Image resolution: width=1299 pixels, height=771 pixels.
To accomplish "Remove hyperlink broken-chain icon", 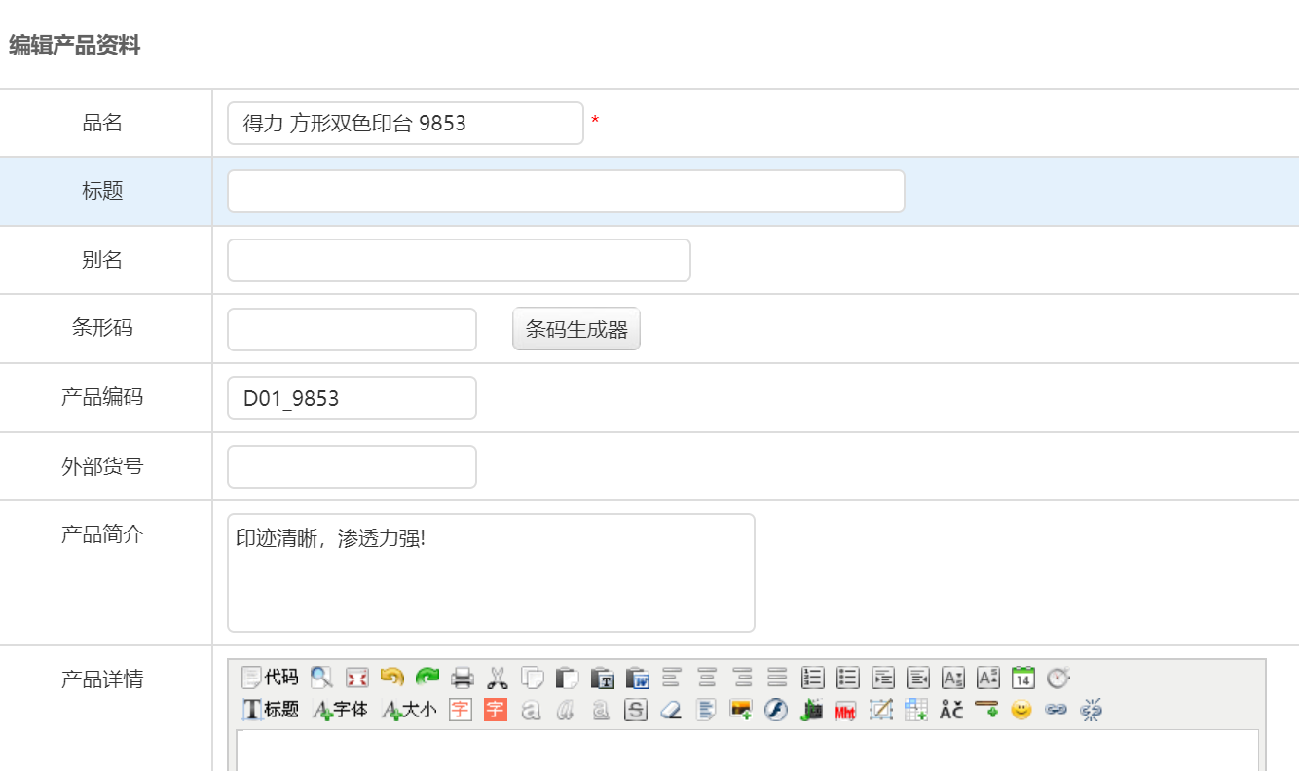I will 1092,710.
